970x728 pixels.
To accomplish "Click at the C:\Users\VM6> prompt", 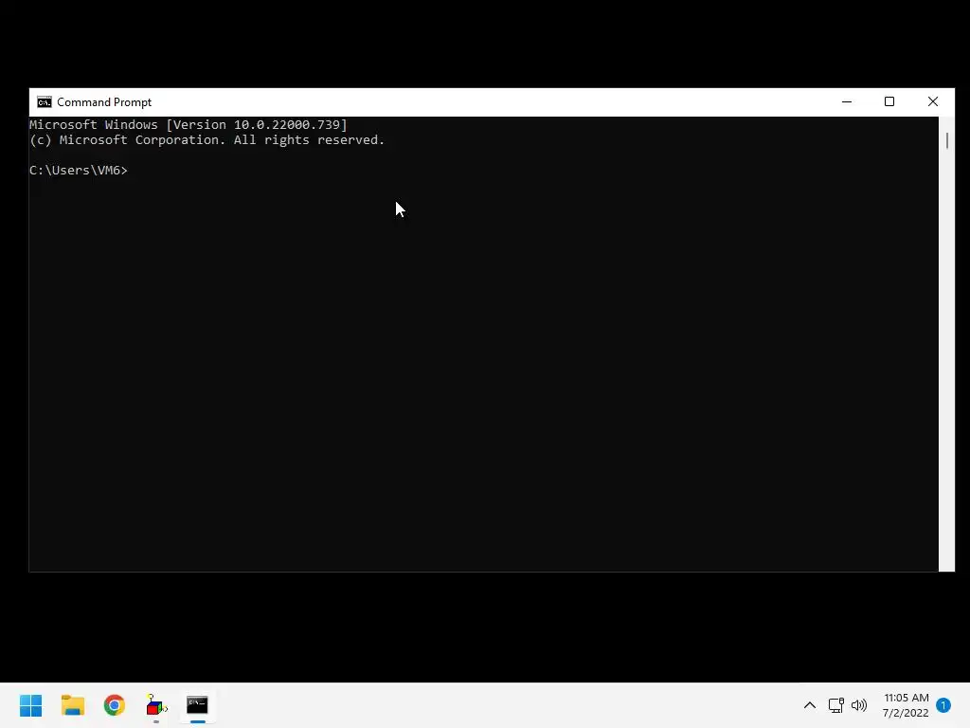I will 79,171.
